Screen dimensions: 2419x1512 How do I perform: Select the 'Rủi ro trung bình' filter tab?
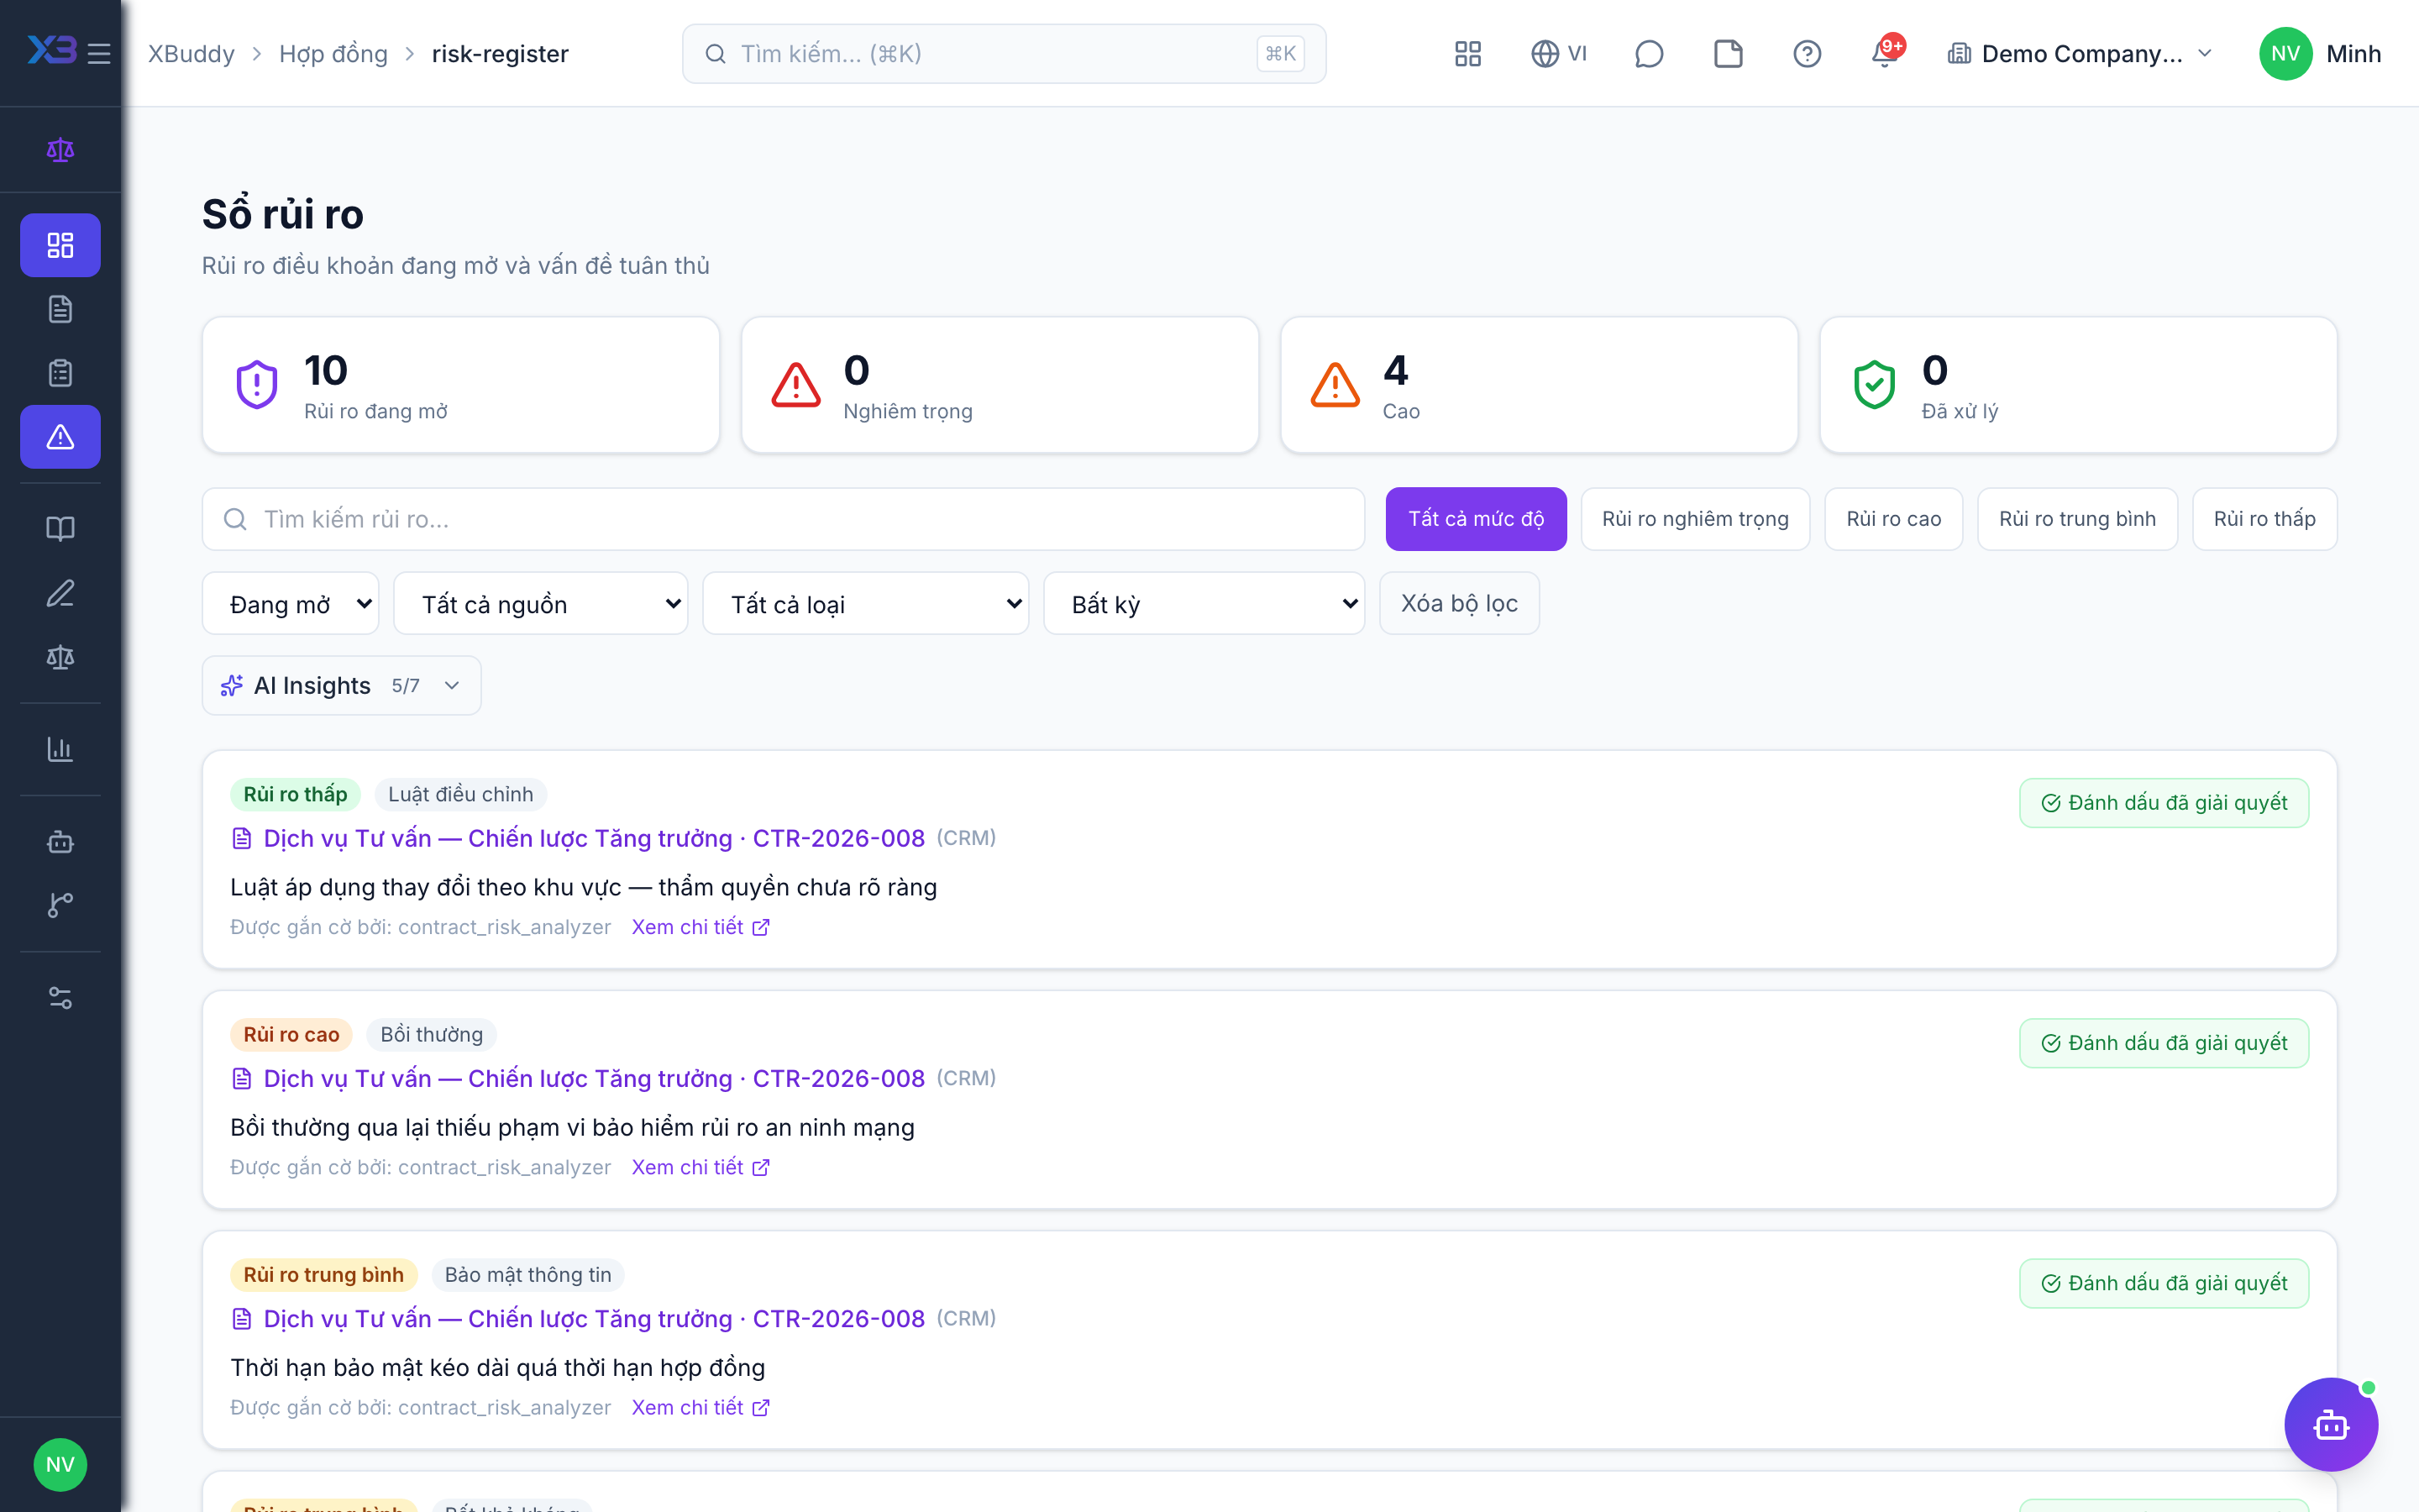point(2077,519)
